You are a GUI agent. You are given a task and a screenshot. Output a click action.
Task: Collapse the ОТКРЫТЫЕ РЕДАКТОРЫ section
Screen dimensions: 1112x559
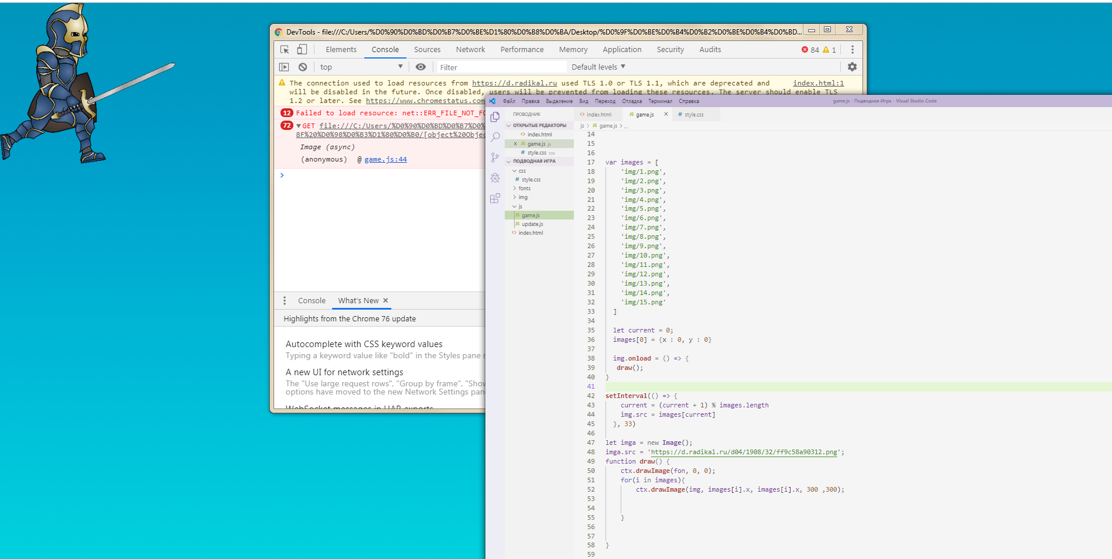pos(539,125)
